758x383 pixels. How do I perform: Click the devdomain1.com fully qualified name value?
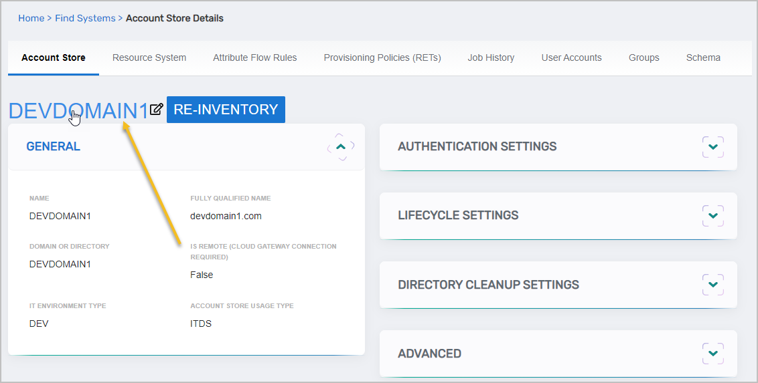[x=226, y=216]
